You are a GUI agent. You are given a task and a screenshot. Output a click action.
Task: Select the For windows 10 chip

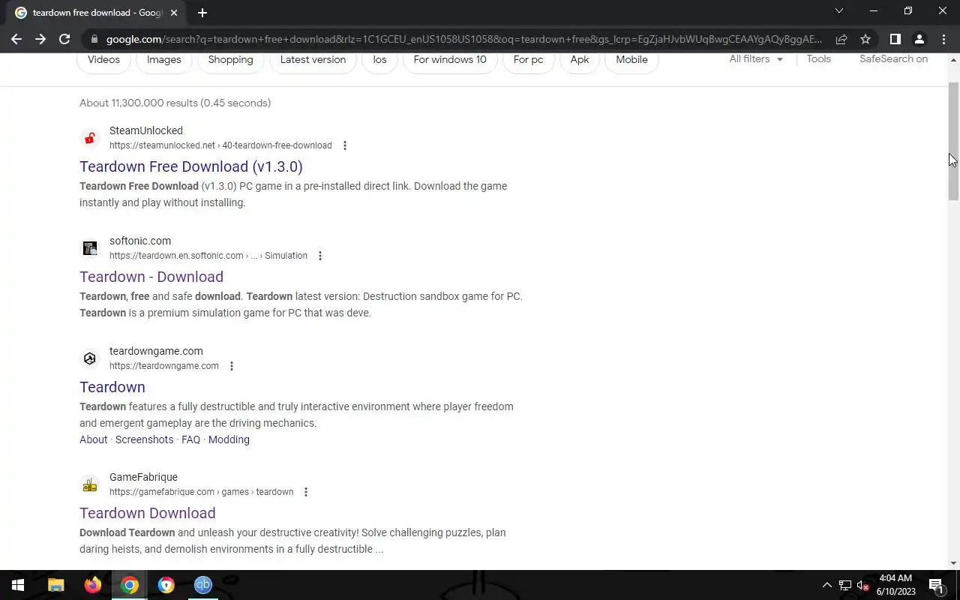pyautogui.click(x=450, y=60)
